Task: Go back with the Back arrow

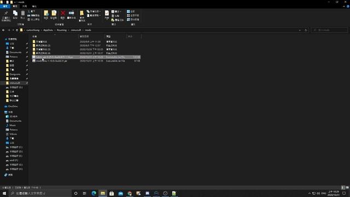Action: tap(3, 30)
